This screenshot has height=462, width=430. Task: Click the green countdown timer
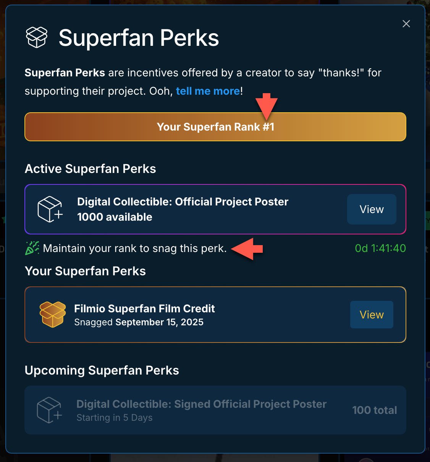tap(380, 248)
